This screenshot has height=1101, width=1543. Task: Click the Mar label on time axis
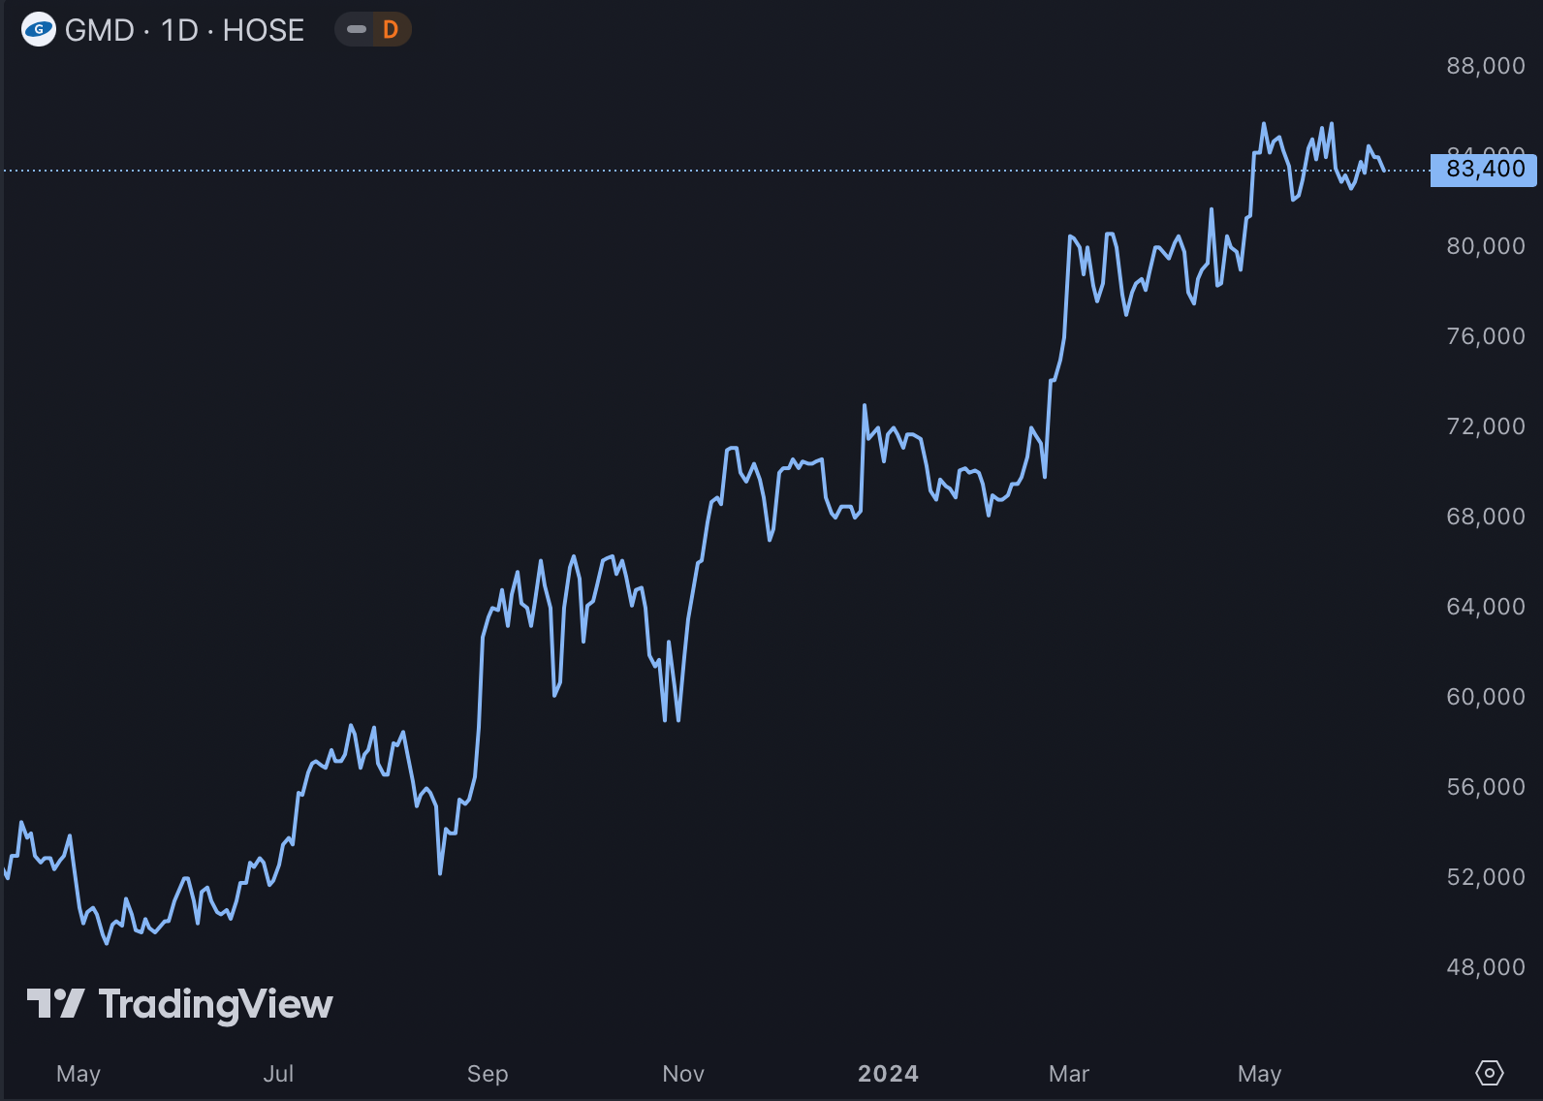click(1069, 1074)
